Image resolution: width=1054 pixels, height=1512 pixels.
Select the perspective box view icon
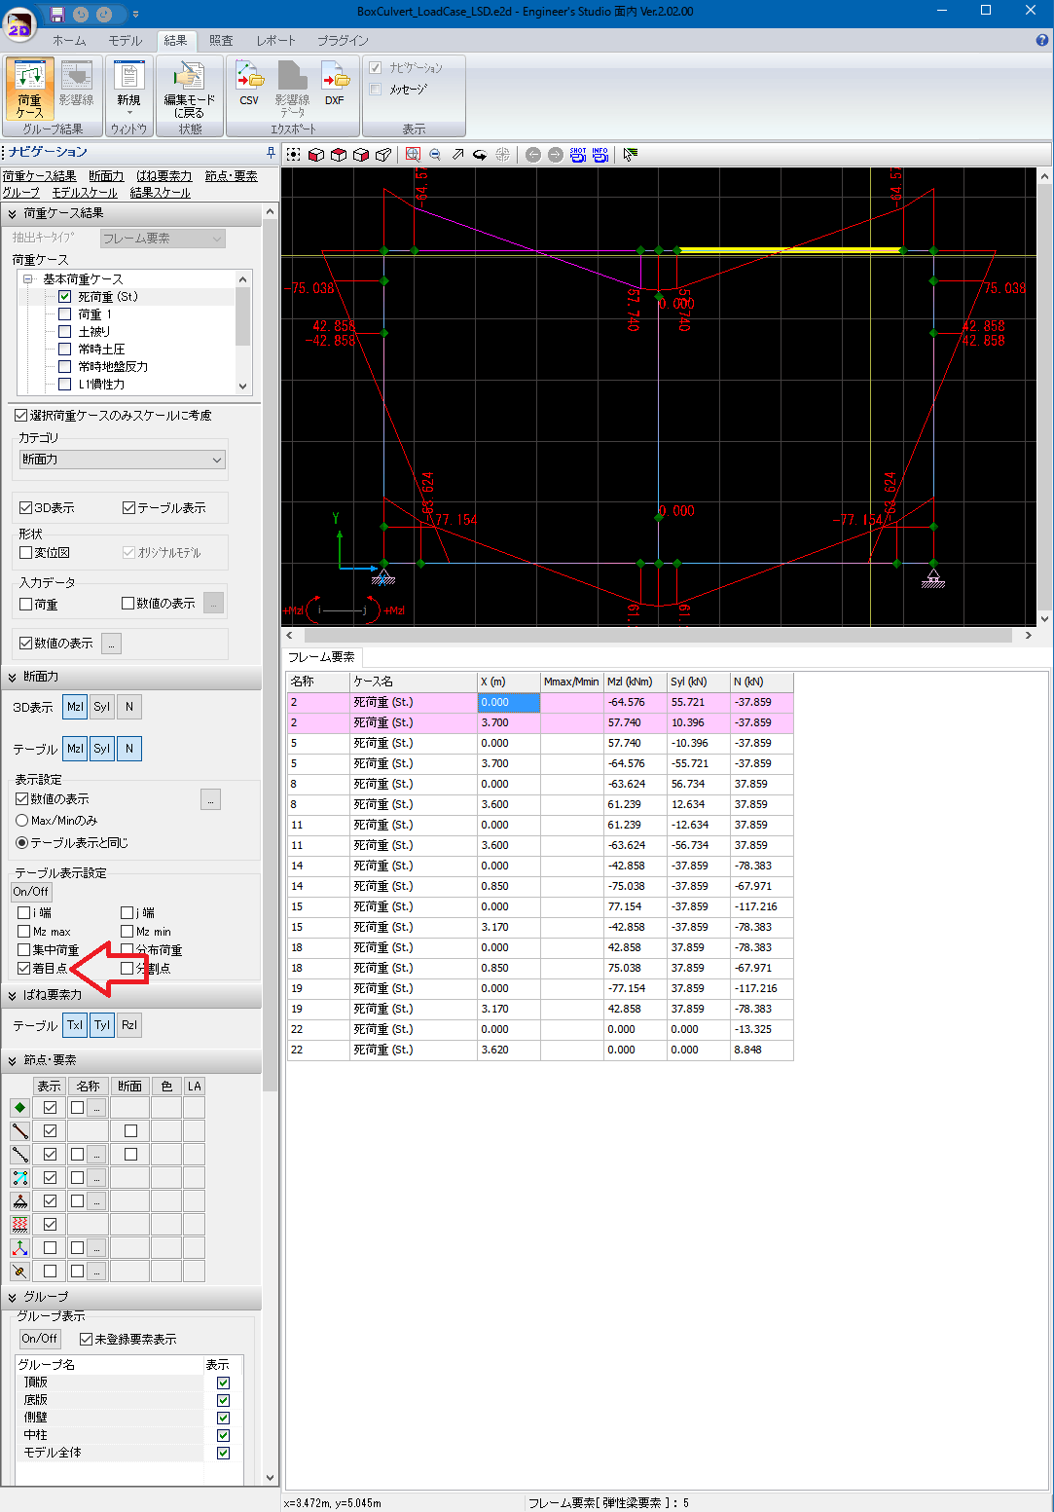(x=383, y=155)
